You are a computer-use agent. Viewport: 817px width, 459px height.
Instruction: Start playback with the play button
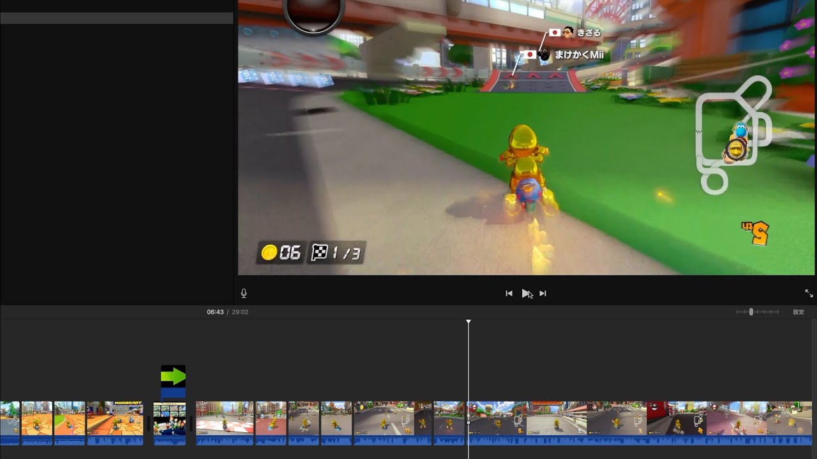[x=525, y=293]
